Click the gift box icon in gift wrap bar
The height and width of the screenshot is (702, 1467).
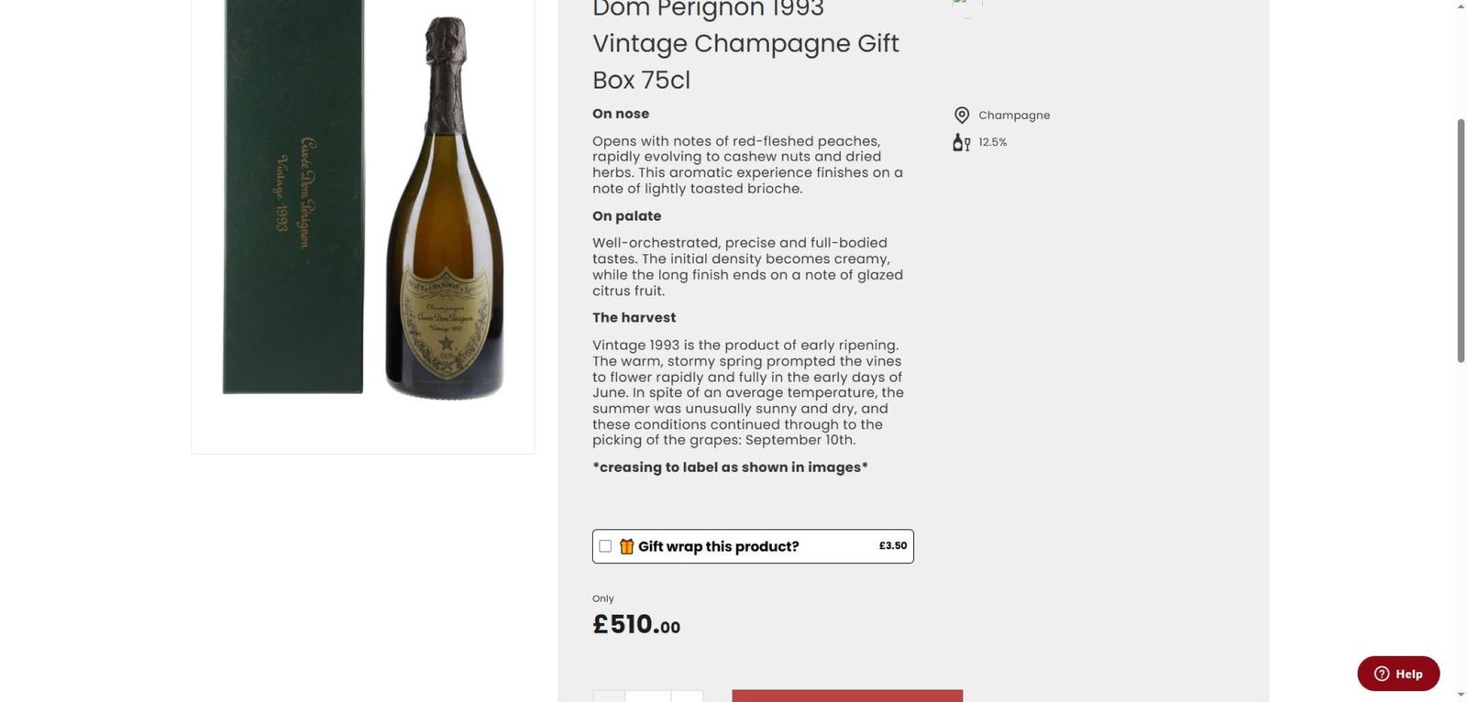(x=626, y=545)
